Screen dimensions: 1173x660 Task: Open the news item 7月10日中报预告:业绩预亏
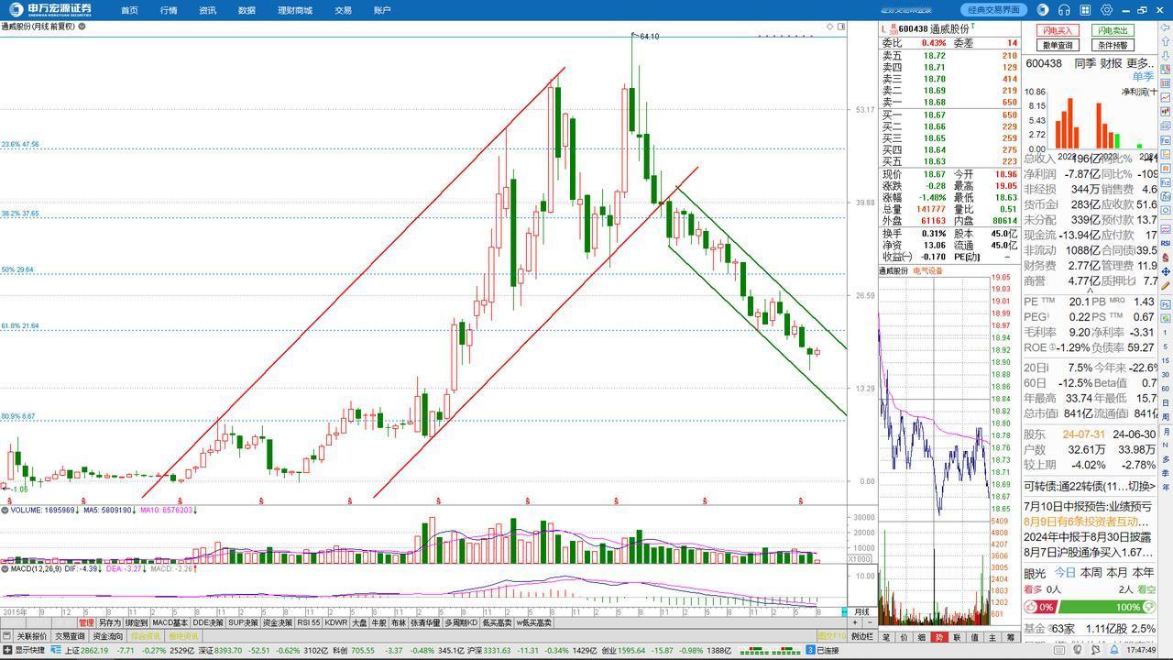(x=1090, y=506)
